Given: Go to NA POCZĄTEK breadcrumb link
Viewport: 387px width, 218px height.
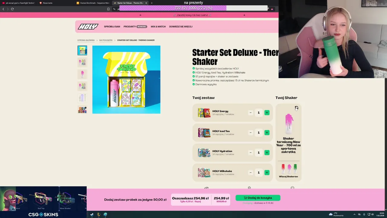Looking at the screenshot, I should (x=106, y=40).
